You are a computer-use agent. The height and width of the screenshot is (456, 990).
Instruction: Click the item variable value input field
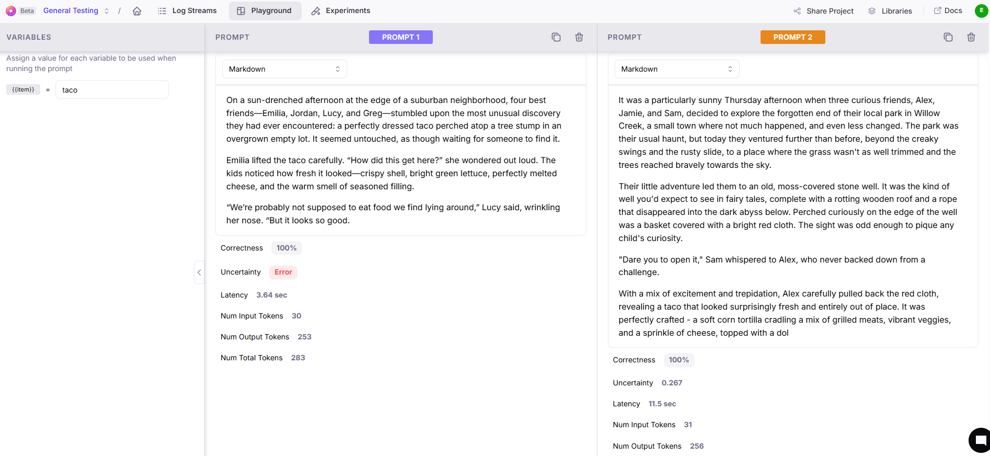pyautogui.click(x=112, y=90)
